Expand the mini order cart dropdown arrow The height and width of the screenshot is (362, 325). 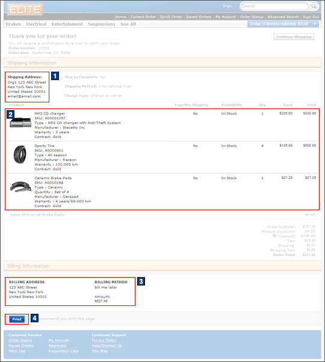pyautogui.click(x=315, y=23)
